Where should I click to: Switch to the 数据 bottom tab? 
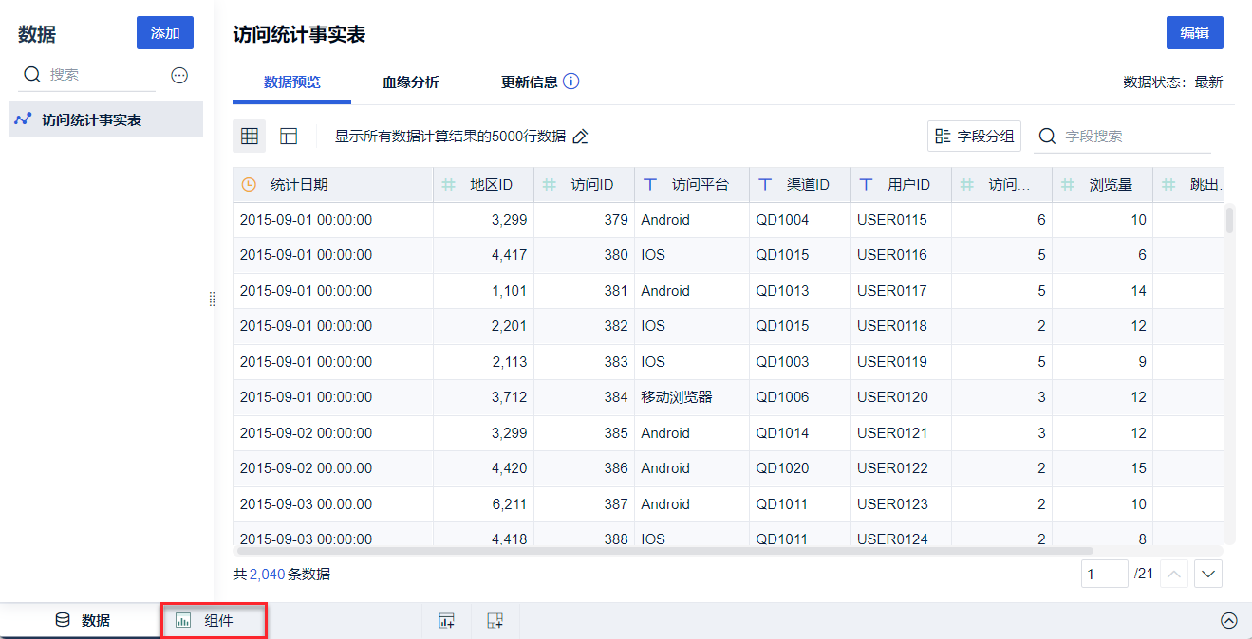81,621
